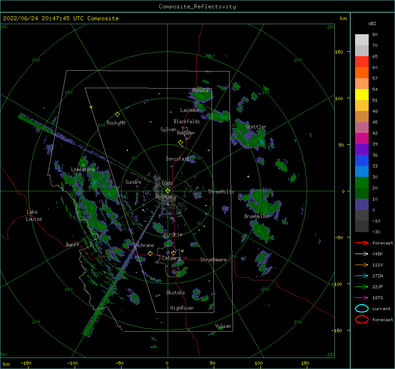Image resolution: width=395 pixels, height=369 pixels.
Task: Click the red 60-65 dBZ color swatch
Action: (x=362, y=62)
